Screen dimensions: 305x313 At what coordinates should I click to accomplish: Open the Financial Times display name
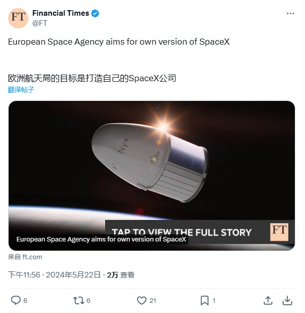pos(60,13)
